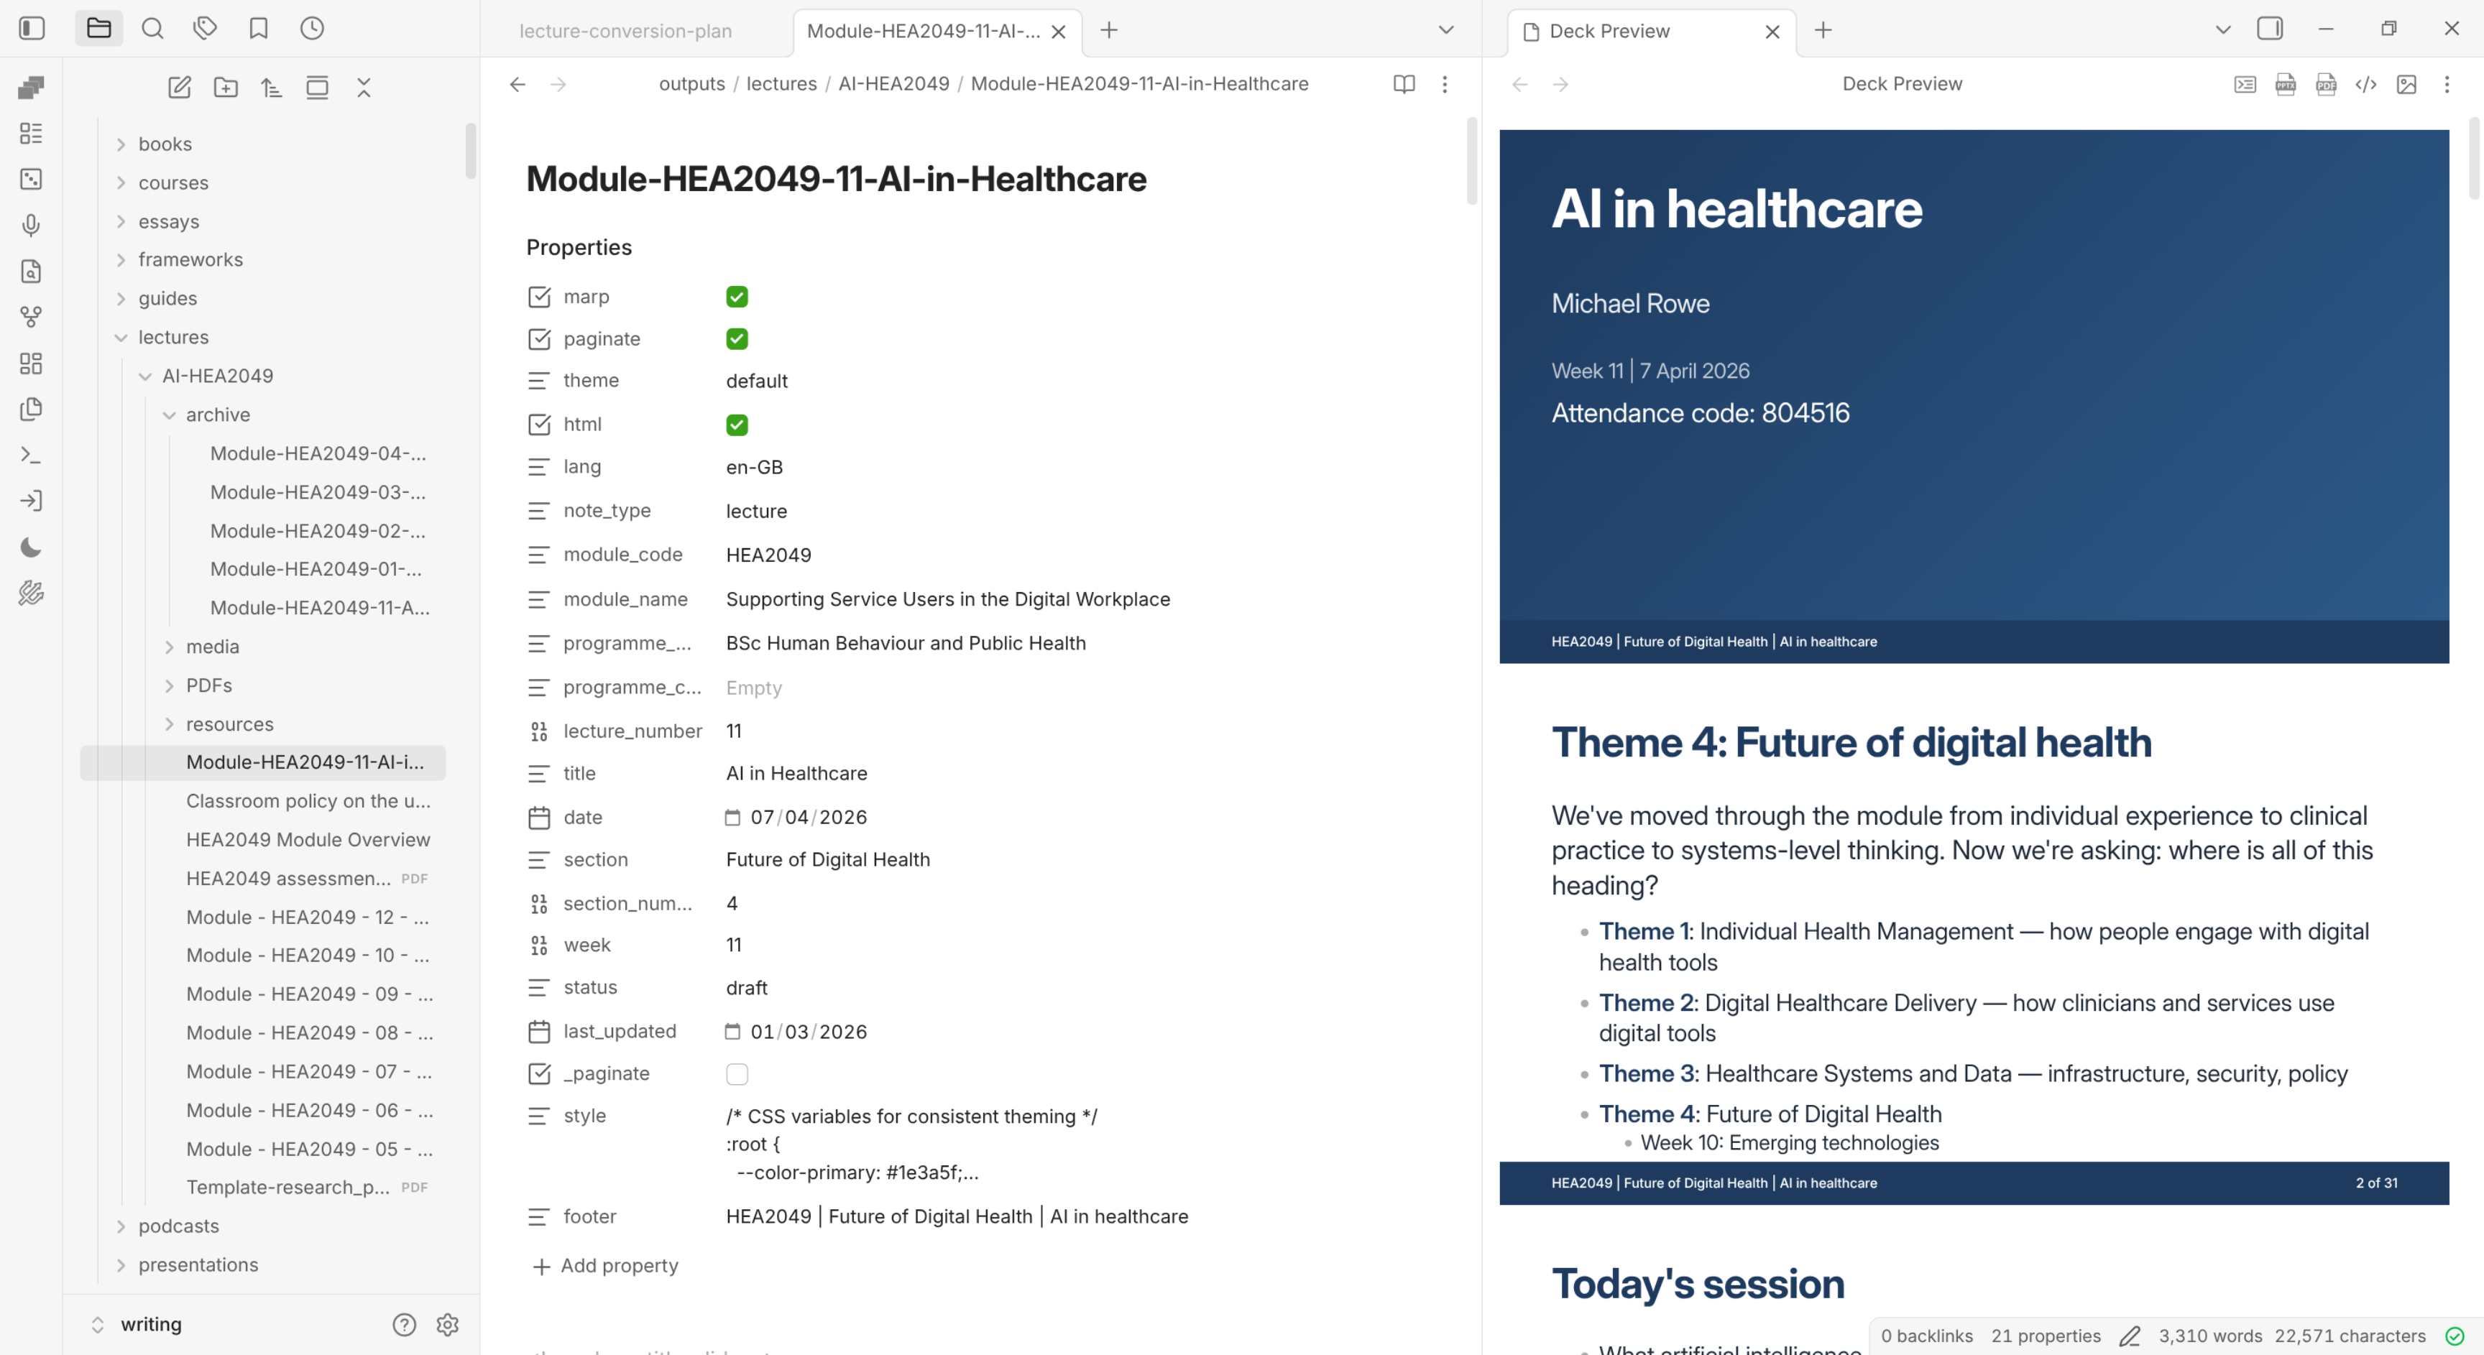Expand the podcasts folder
Image resolution: width=2484 pixels, height=1355 pixels.
click(178, 1226)
